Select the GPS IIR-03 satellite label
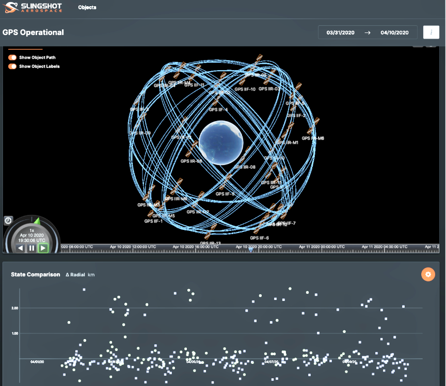 (269, 89)
